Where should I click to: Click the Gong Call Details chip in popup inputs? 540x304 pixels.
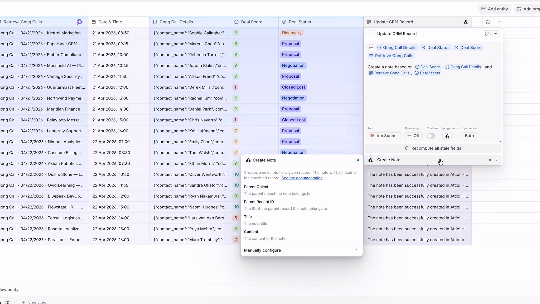coord(397,47)
